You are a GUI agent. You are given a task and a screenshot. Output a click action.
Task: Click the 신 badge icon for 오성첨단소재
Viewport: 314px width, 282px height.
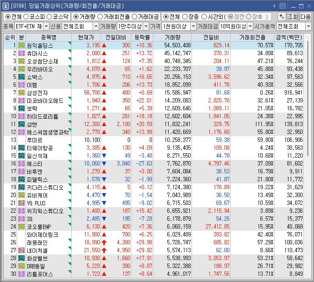[x=22, y=61]
